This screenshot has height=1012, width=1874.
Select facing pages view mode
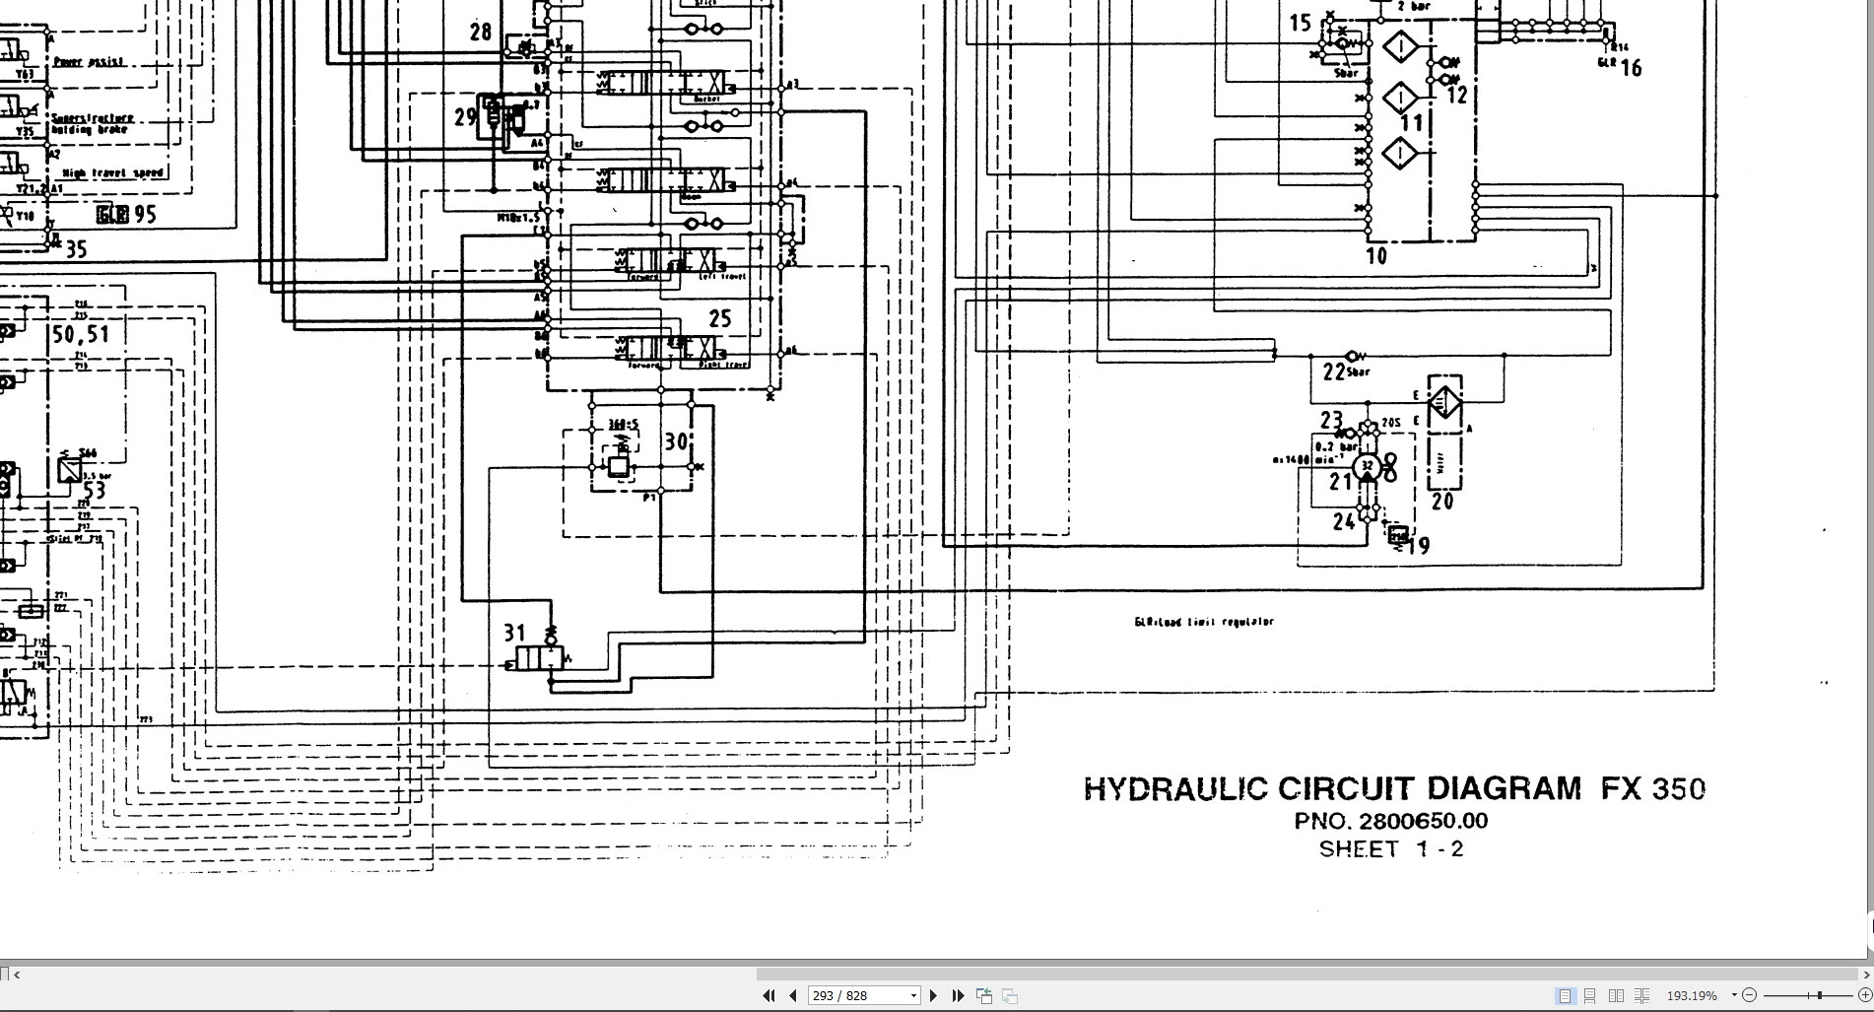coord(1616,995)
